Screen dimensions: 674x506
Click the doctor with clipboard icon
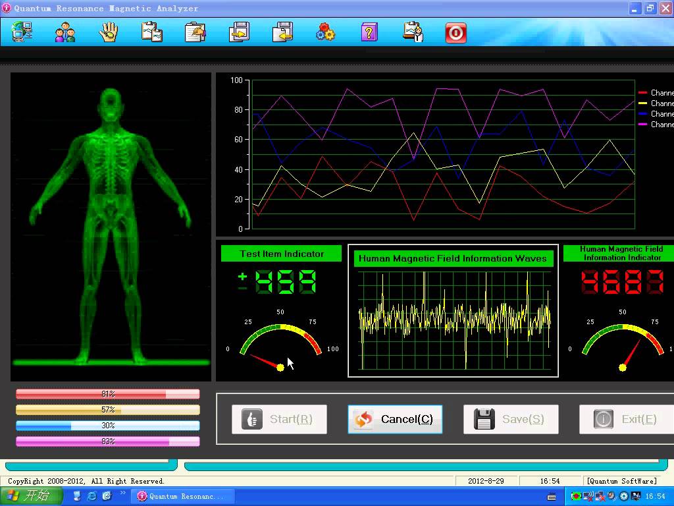click(413, 32)
